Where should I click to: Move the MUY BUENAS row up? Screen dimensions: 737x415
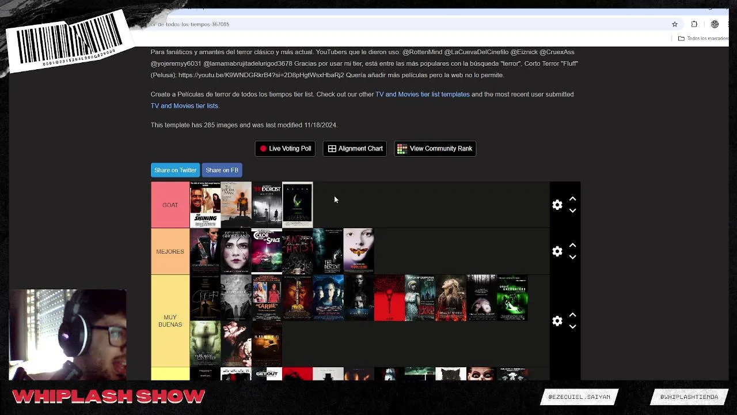coord(572,315)
